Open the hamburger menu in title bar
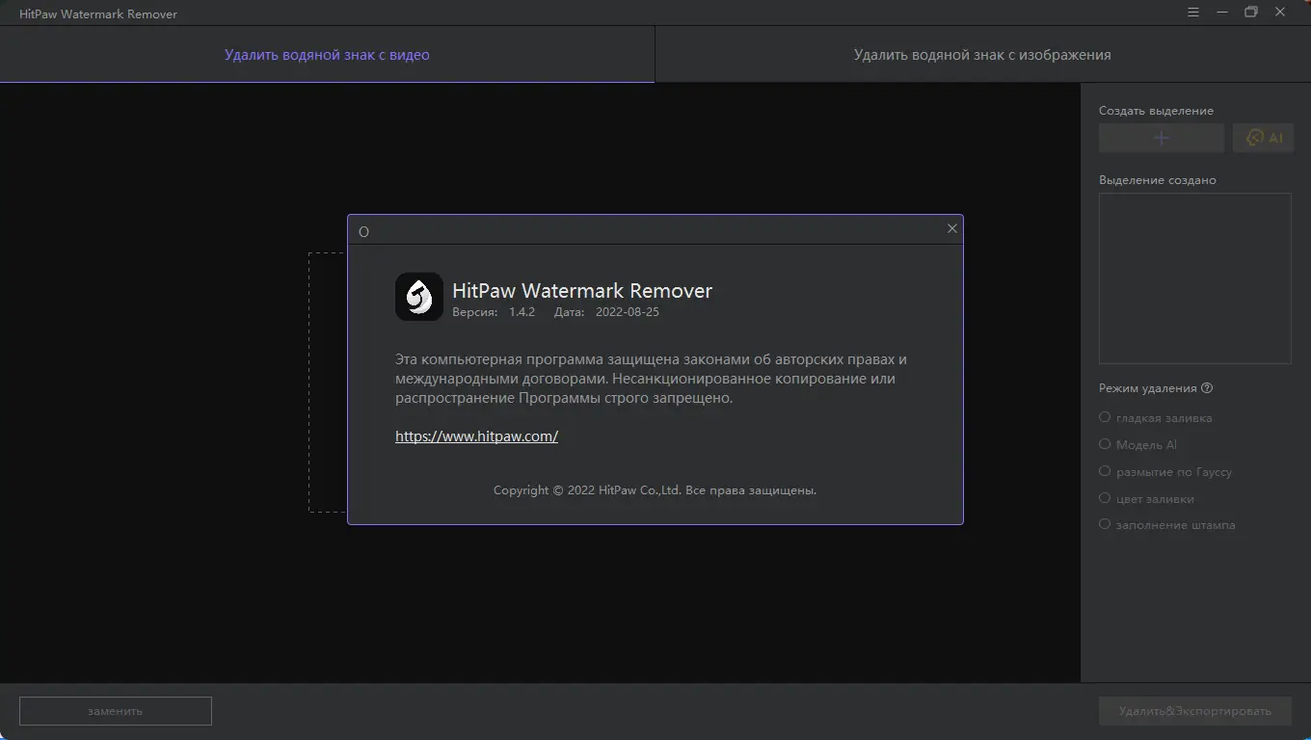Image resolution: width=1311 pixels, height=740 pixels. tap(1193, 13)
